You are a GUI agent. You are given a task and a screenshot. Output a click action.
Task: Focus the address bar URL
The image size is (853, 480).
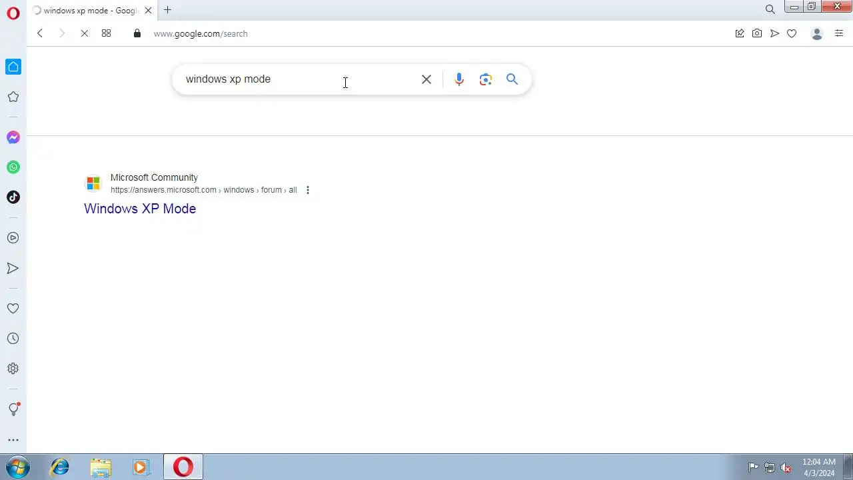[201, 33]
